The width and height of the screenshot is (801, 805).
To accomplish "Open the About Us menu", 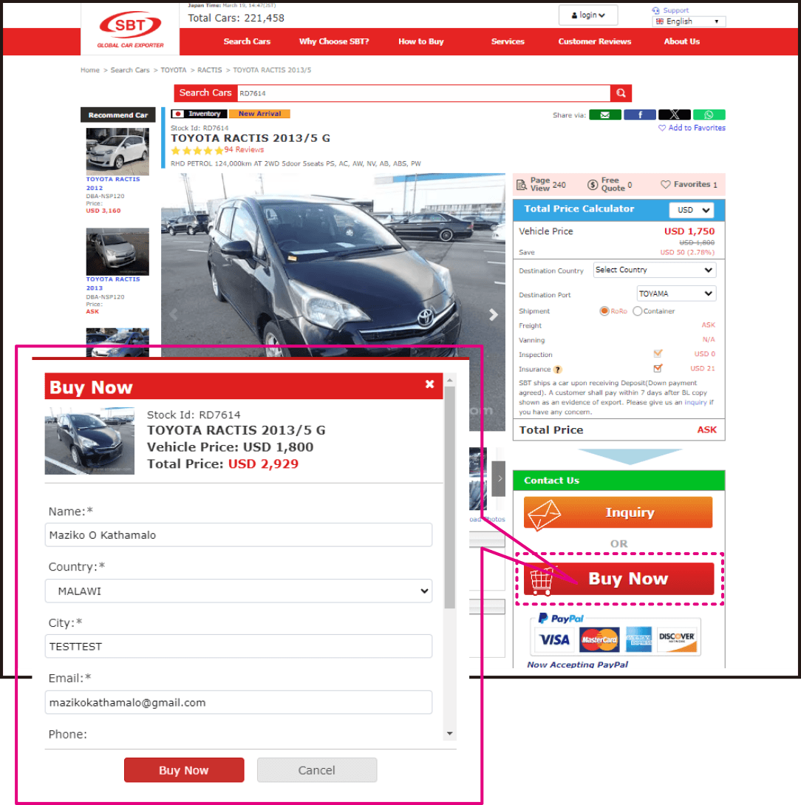I will 681,41.
